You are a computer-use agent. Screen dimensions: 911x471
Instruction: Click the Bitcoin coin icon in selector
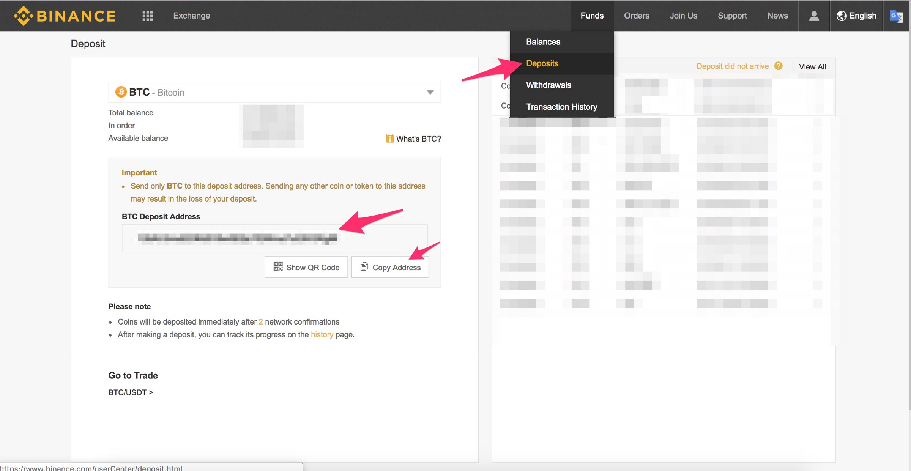click(x=121, y=92)
